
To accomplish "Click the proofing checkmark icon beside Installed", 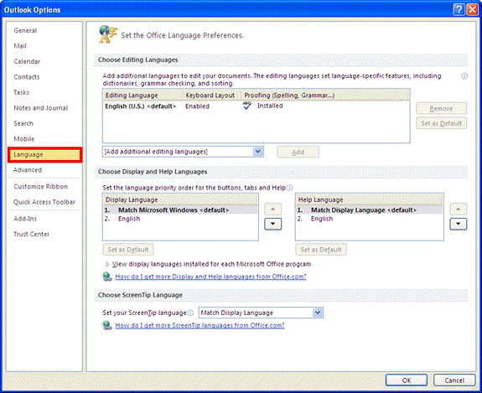I will point(246,106).
